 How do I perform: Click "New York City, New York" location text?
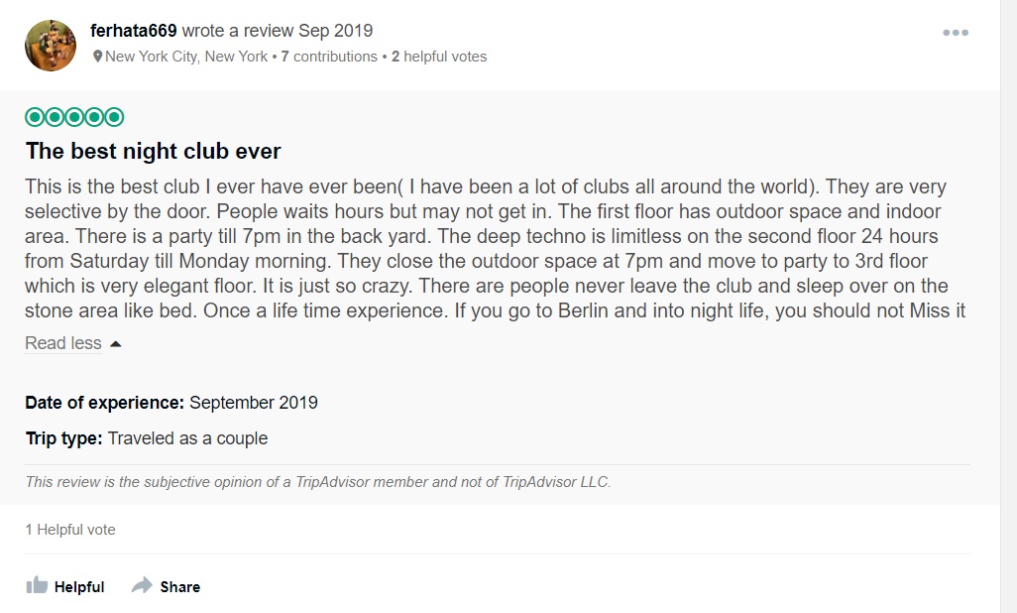(x=186, y=57)
